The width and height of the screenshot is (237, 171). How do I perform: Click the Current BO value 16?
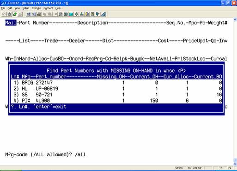[x=219, y=95]
